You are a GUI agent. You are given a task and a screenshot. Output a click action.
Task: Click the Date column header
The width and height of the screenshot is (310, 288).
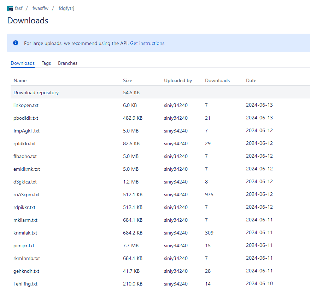[251, 81]
